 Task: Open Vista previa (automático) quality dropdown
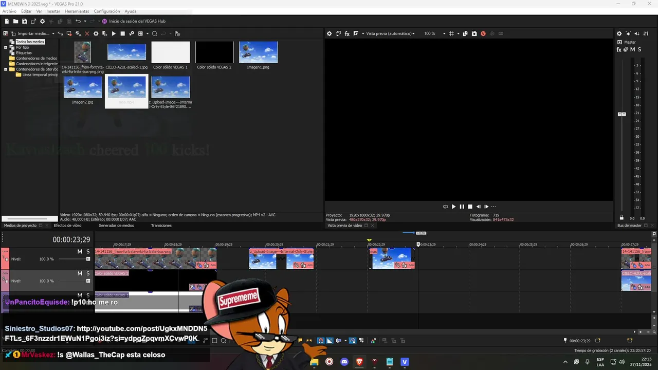pos(414,33)
